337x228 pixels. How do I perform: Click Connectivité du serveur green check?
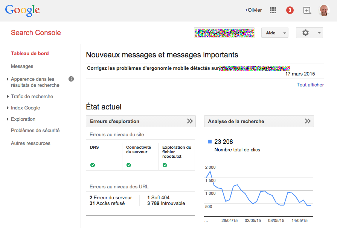[x=129, y=165]
